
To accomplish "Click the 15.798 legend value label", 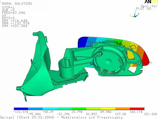I will 77,112.
